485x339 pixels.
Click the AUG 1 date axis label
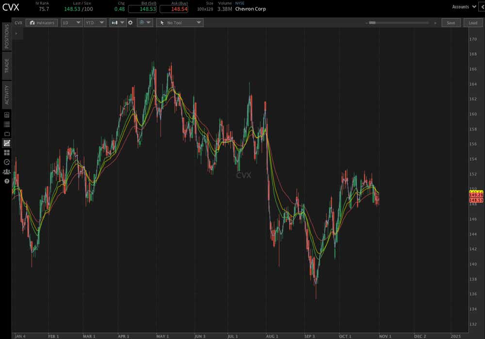click(x=272, y=336)
